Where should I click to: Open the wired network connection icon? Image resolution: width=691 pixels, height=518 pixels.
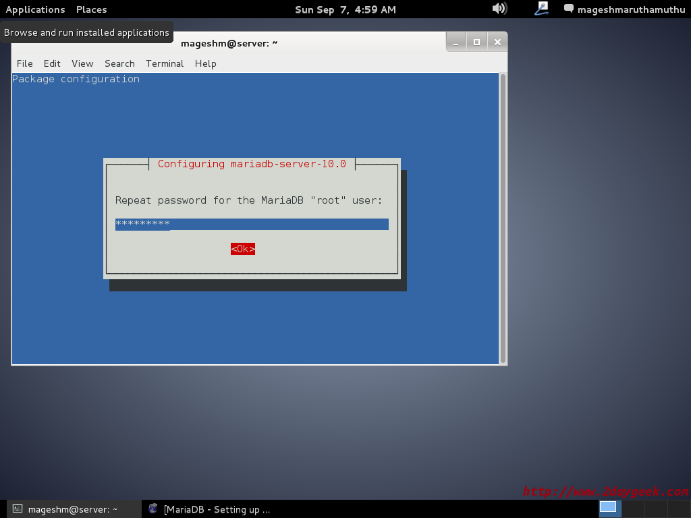click(x=542, y=9)
